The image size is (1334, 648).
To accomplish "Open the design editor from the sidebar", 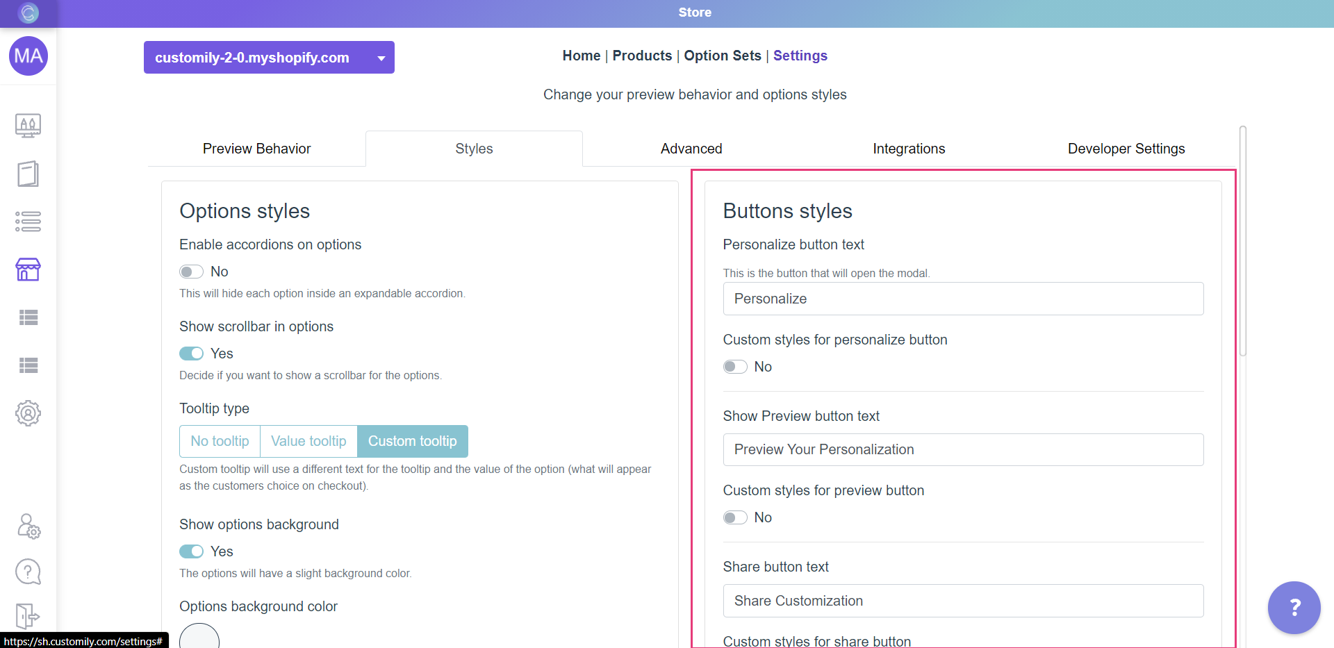I will pos(28,126).
